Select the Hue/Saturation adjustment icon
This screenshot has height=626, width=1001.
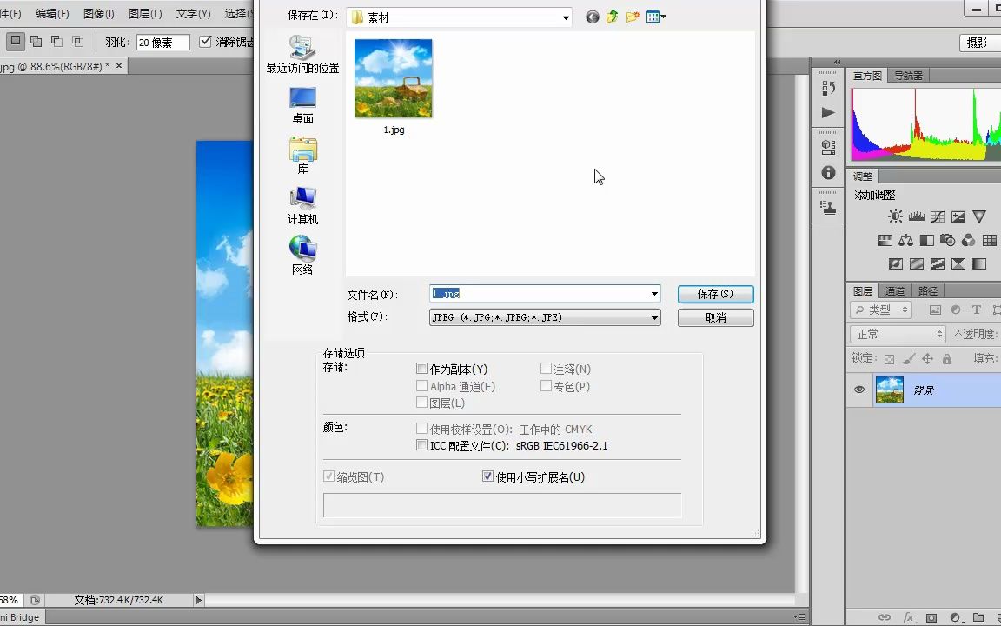885,240
